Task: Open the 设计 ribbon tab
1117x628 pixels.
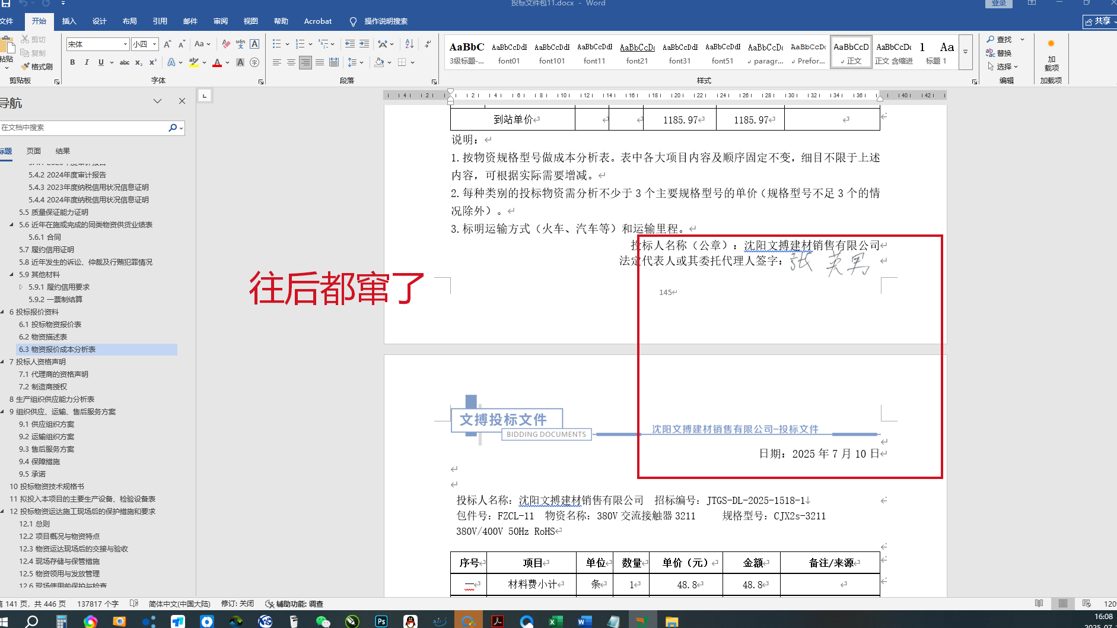Action: (x=99, y=21)
